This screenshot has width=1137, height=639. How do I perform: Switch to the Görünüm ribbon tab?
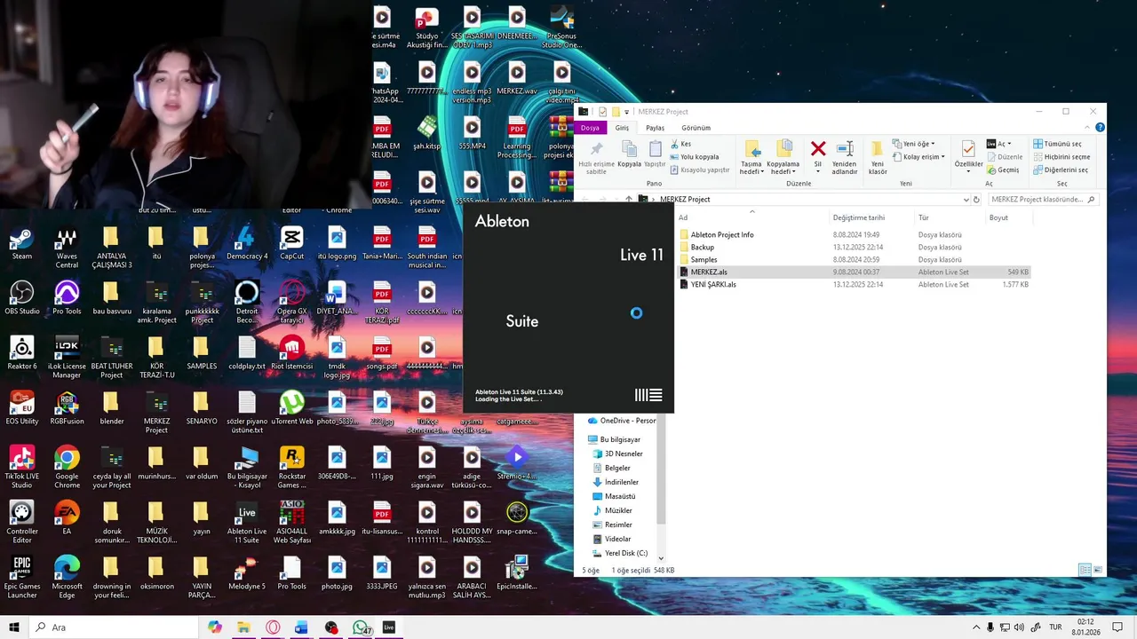[x=696, y=128]
